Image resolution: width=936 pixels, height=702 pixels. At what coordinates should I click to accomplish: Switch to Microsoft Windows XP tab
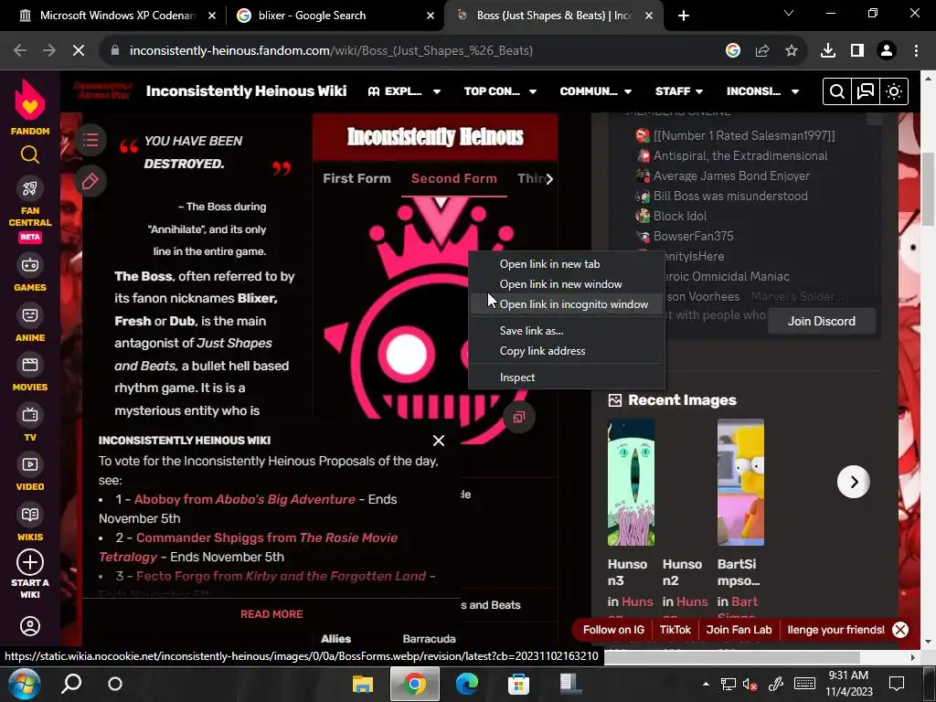tap(117, 16)
